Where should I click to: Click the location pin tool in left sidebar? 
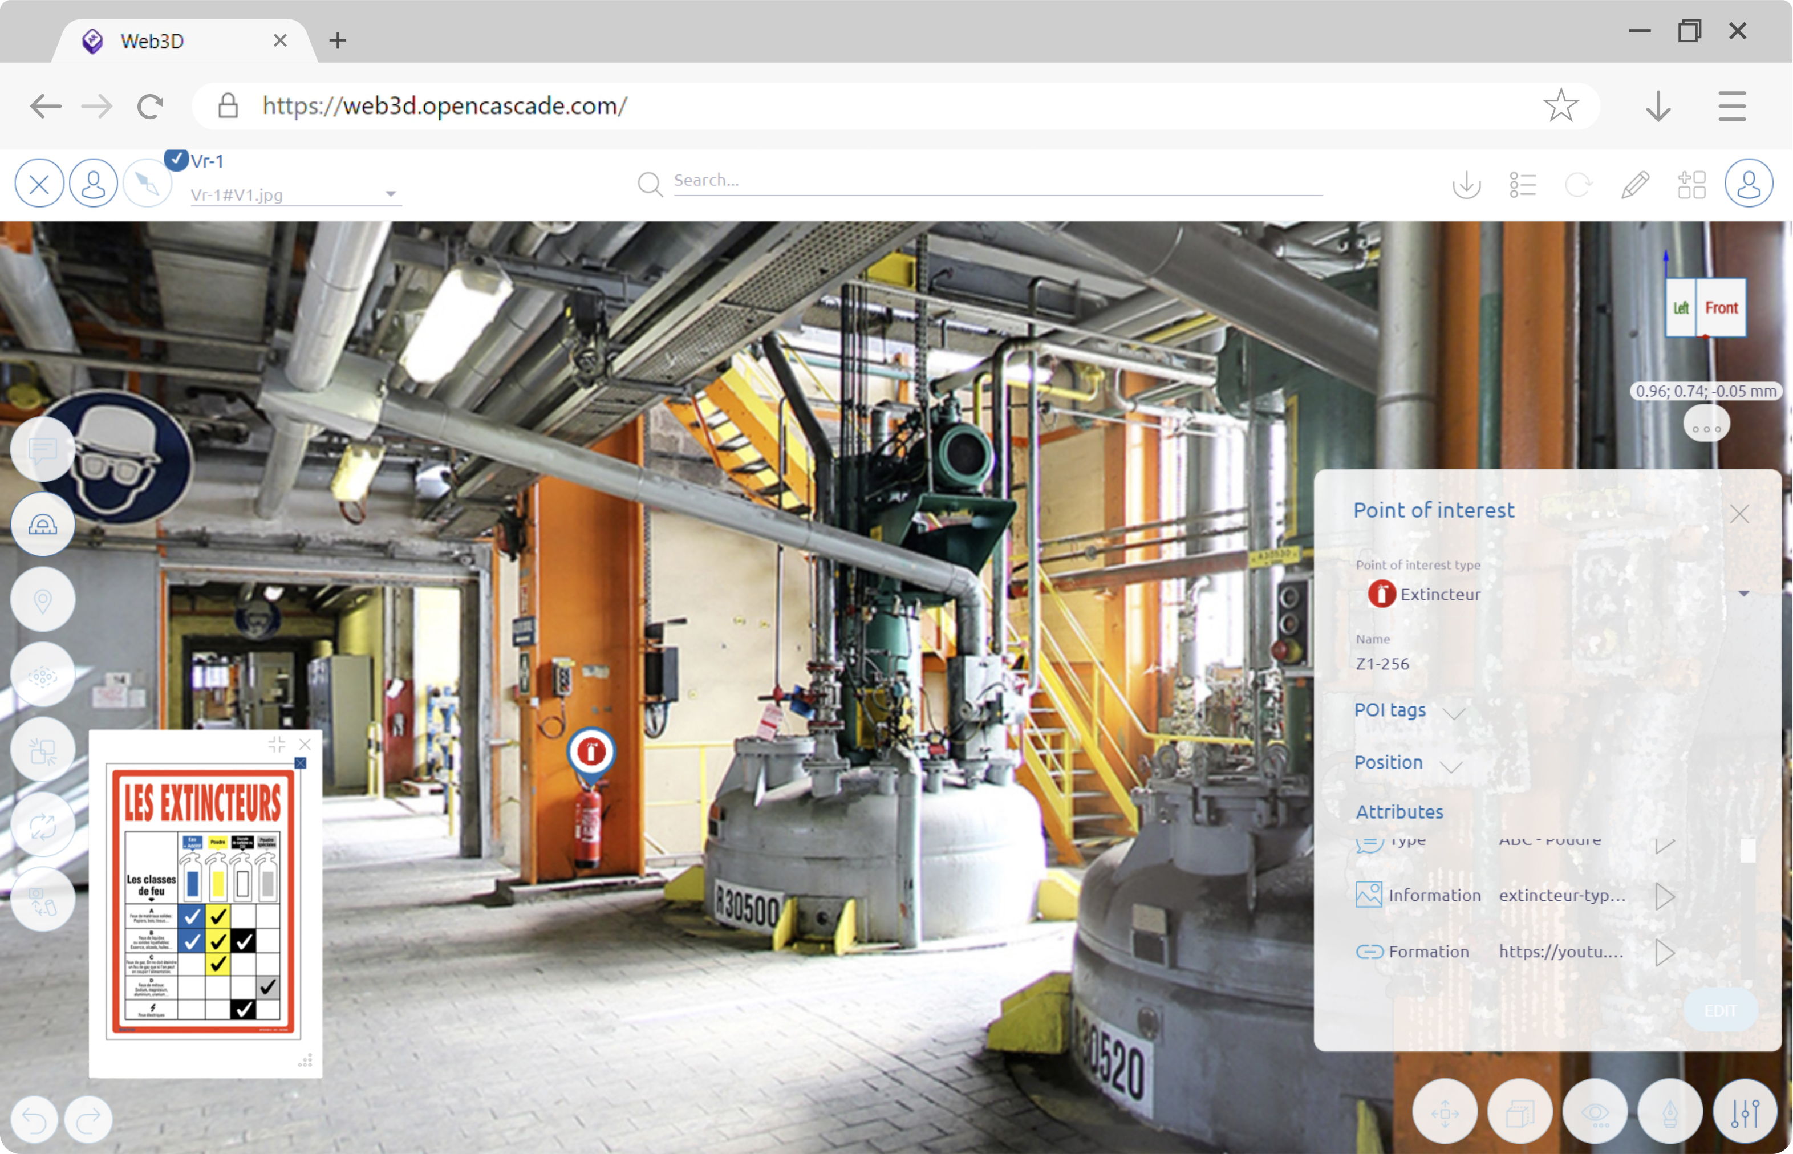(x=43, y=600)
